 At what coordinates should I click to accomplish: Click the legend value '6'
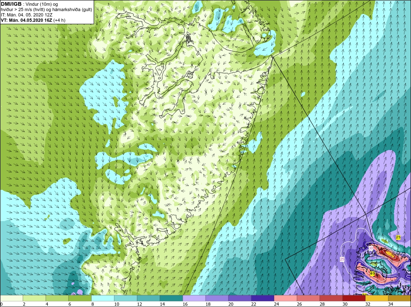coord(70,304)
